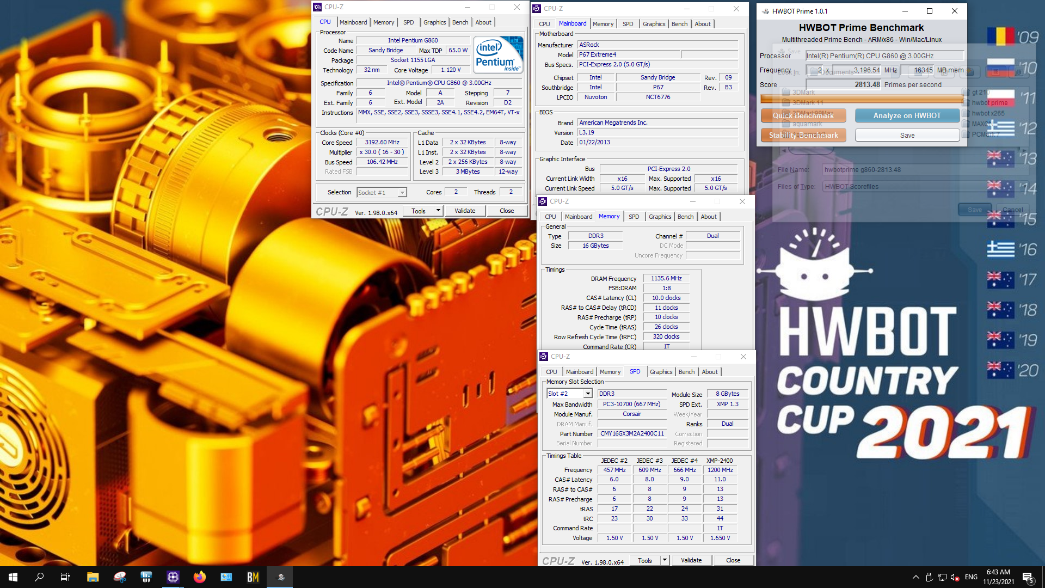
Task: Click Validate in the SPD window
Action: pos(691,560)
